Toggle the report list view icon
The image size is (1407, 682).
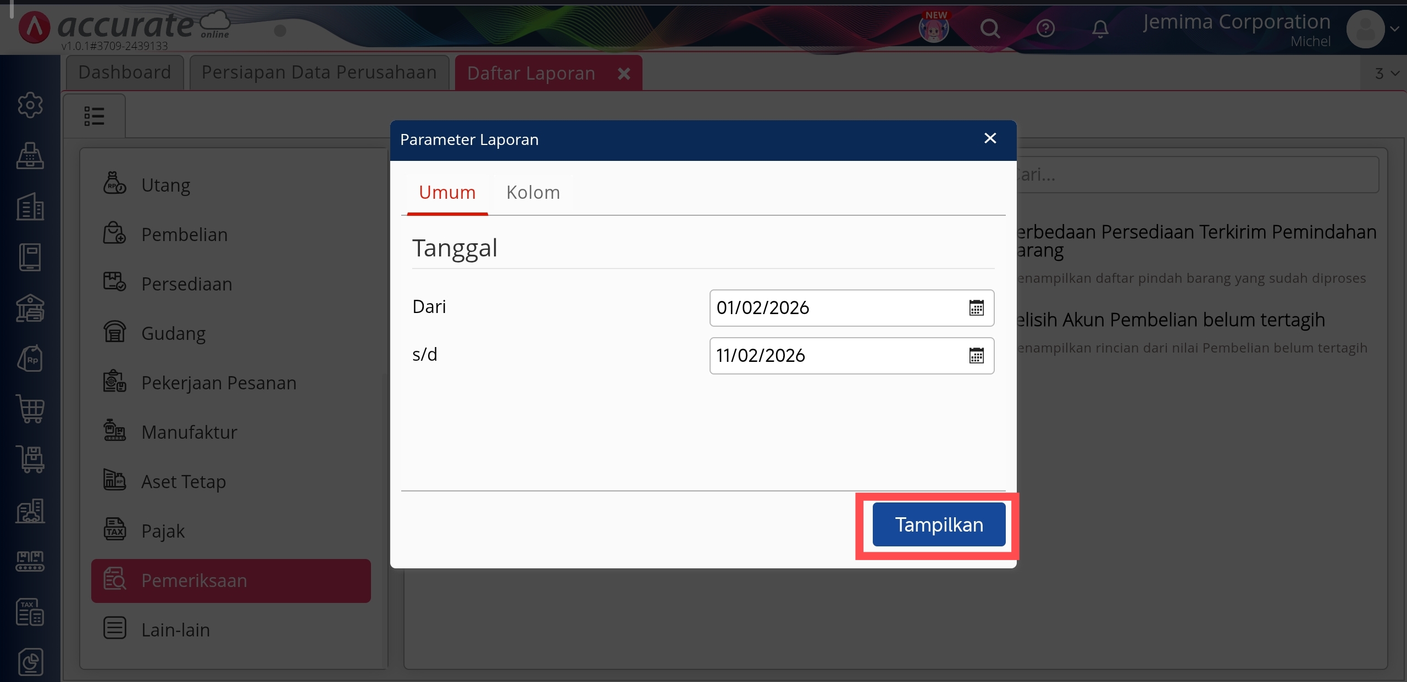click(x=94, y=116)
